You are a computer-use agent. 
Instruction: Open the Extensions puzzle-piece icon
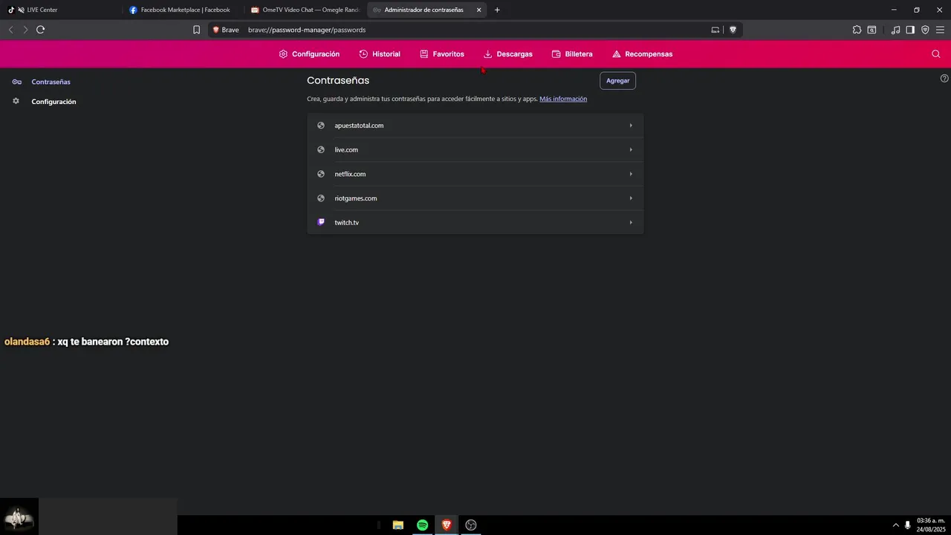[857, 30]
